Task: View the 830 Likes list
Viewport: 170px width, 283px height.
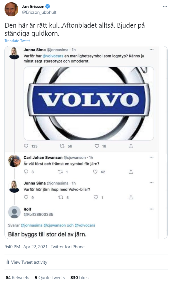Action: pyautogui.click(x=79, y=278)
